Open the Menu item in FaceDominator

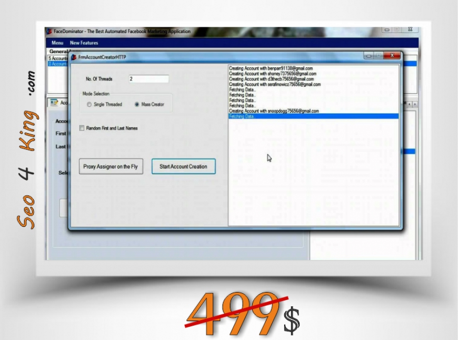(x=57, y=43)
